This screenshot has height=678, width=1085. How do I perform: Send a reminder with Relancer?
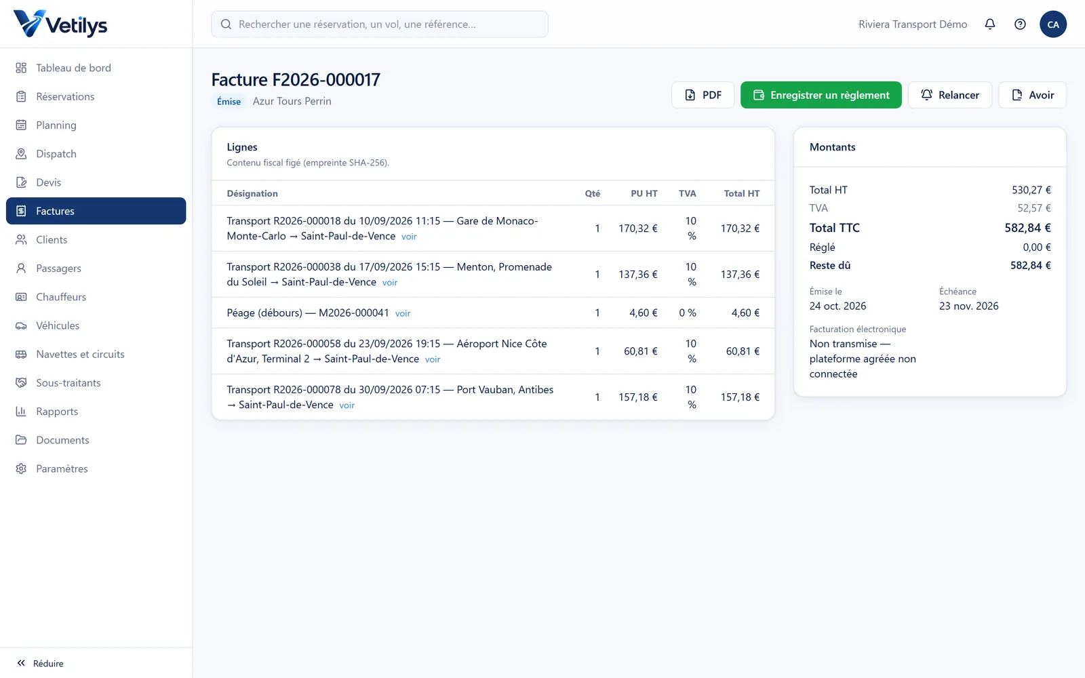click(x=950, y=95)
